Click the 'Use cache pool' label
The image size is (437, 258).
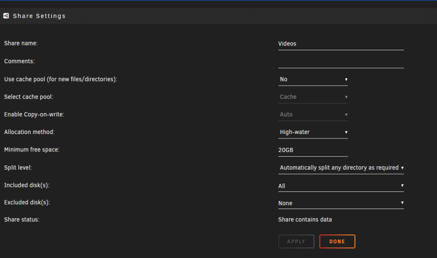tap(61, 79)
